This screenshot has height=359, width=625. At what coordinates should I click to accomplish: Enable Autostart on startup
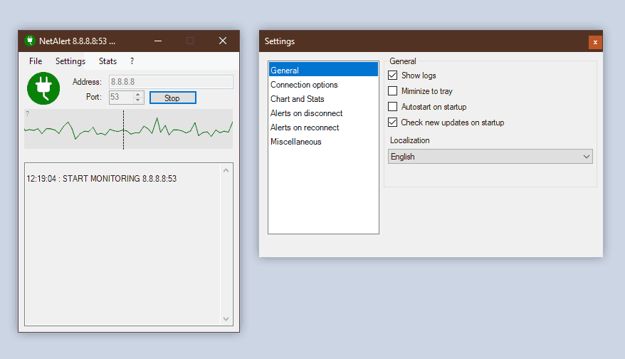(x=392, y=107)
